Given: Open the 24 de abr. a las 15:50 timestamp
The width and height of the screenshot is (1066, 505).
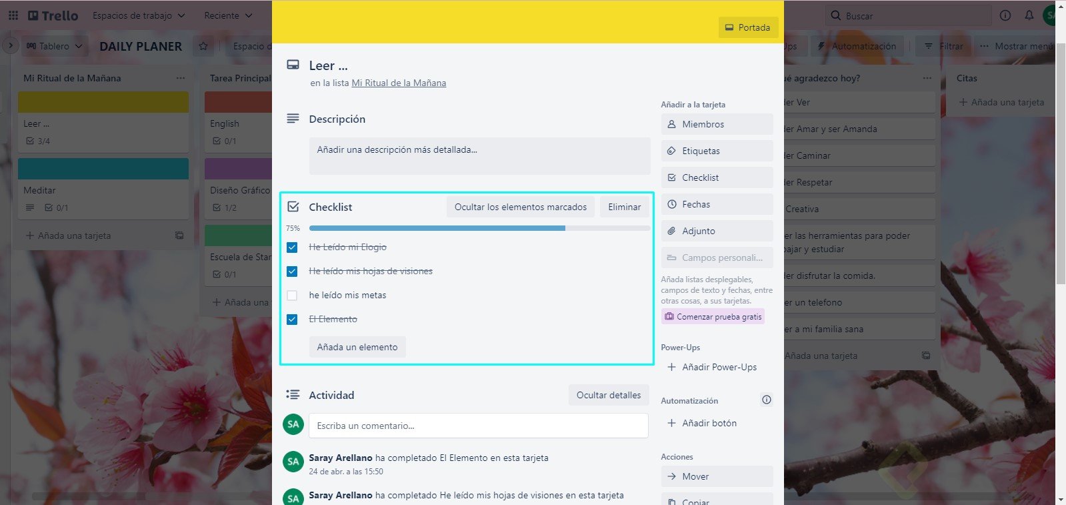Looking at the screenshot, I should pyautogui.click(x=346, y=472).
